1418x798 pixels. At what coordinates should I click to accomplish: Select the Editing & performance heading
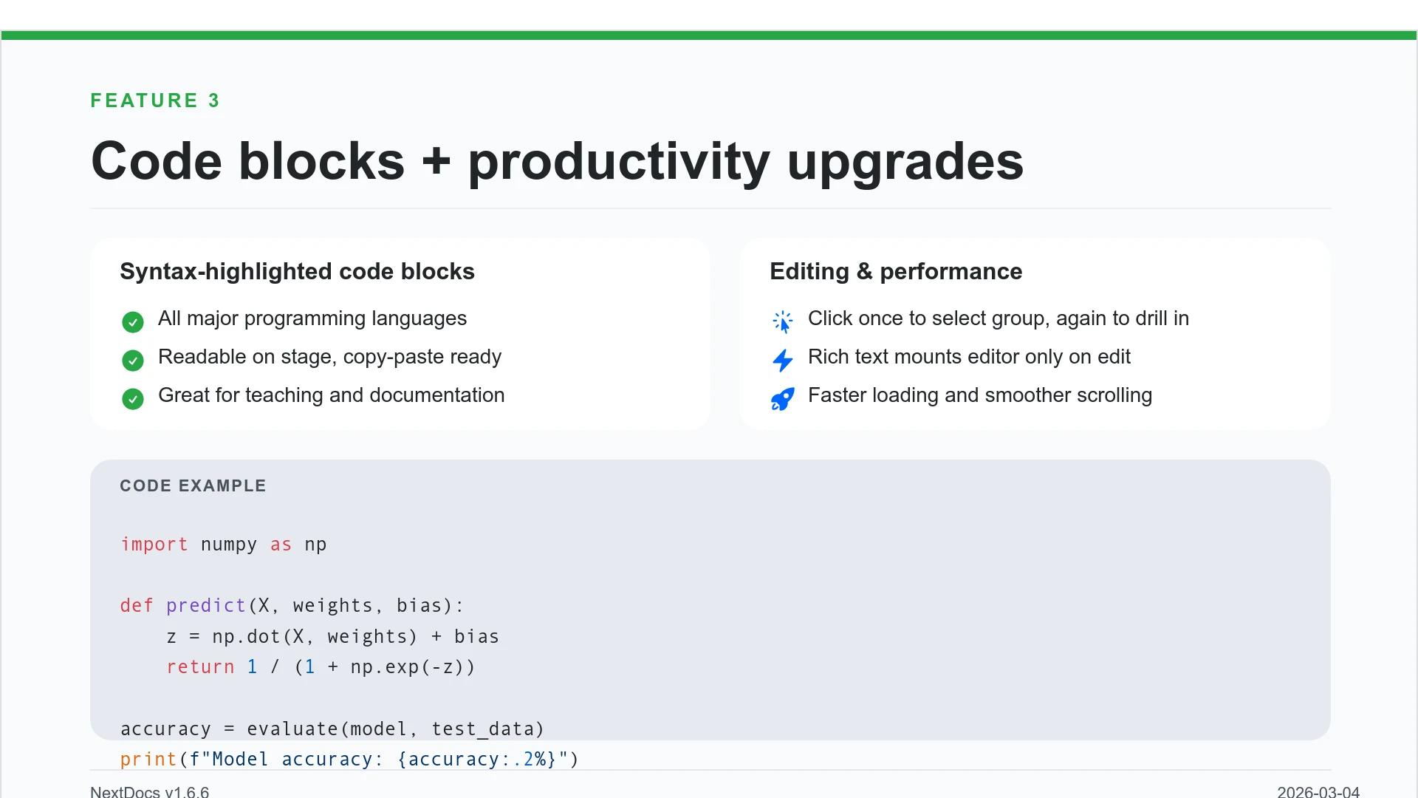click(896, 271)
